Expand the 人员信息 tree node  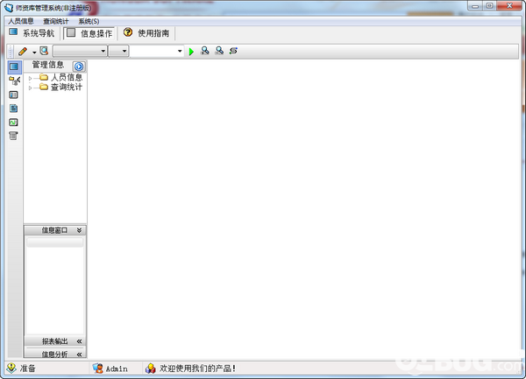[x=30, y=79]
